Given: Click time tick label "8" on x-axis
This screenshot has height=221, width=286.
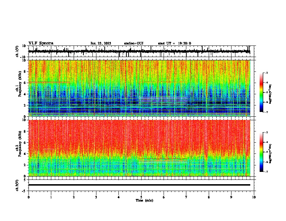Looking at the screenshot, I should coord(209,197).
